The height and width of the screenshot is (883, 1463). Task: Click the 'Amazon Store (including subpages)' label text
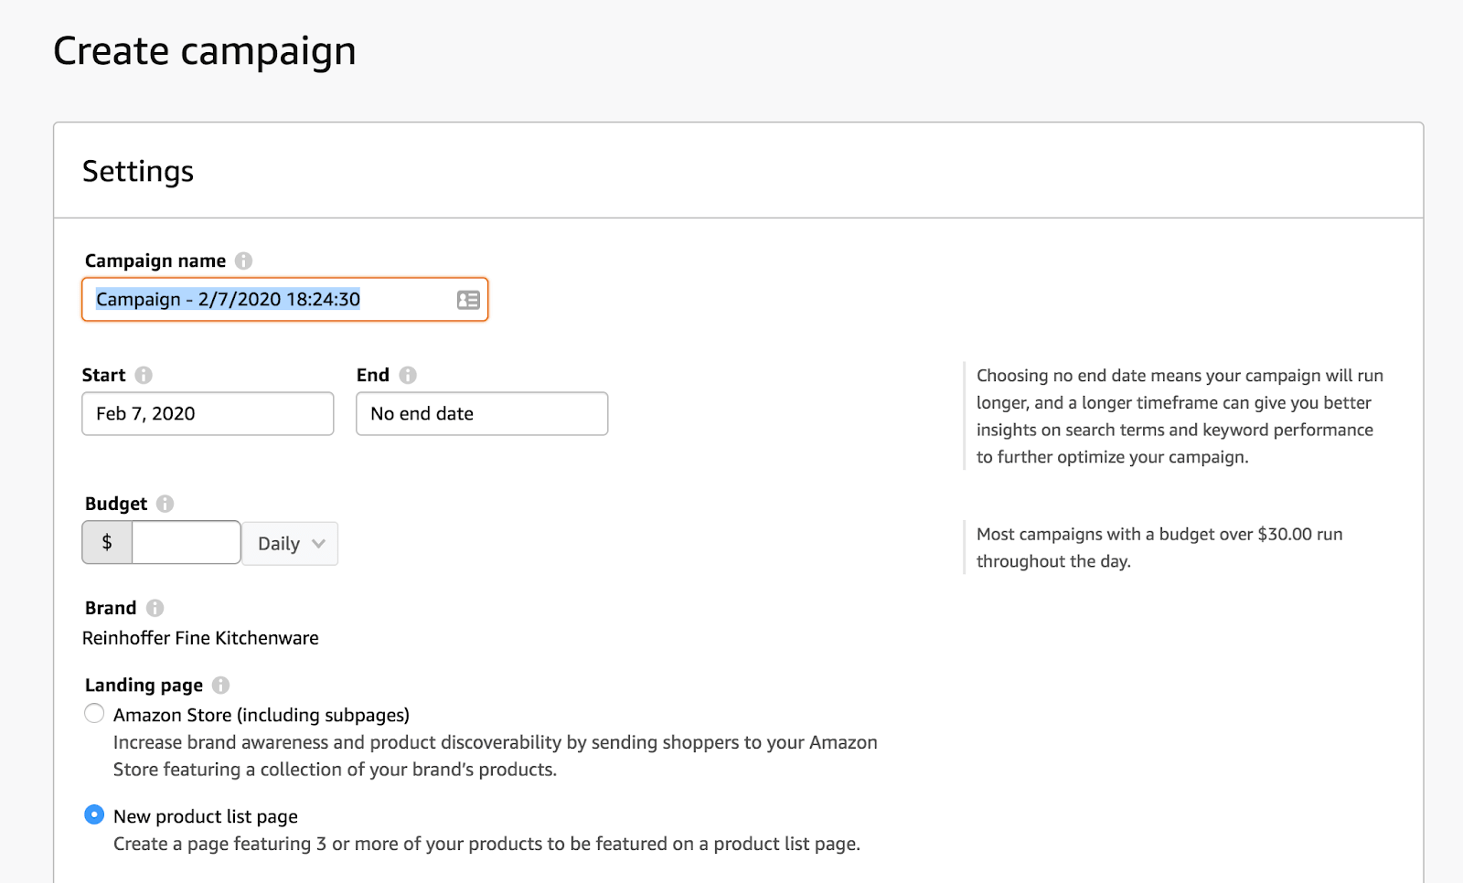262,715
